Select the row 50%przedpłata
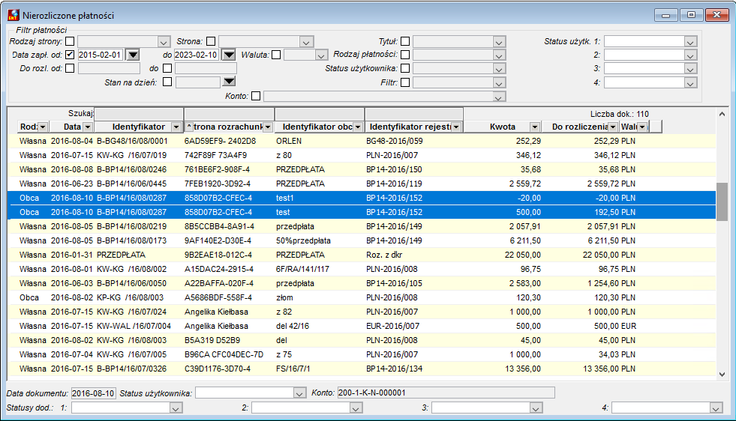The width and height of the screenshot is (736, 421). [363, 240]
